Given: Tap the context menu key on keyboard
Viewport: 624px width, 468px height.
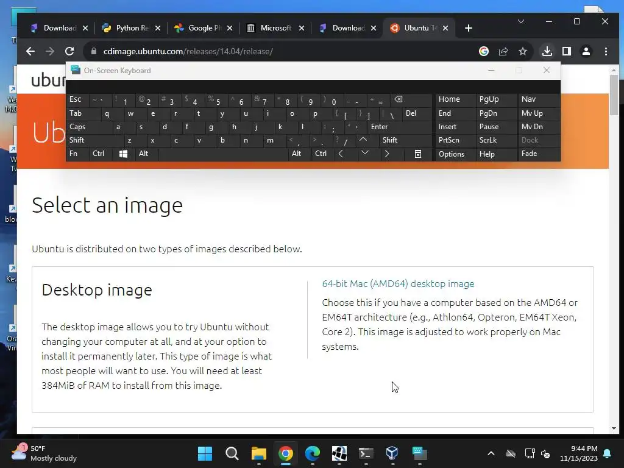Looking at the screenshot, I should pyautogui.click(x=417, y=154).
